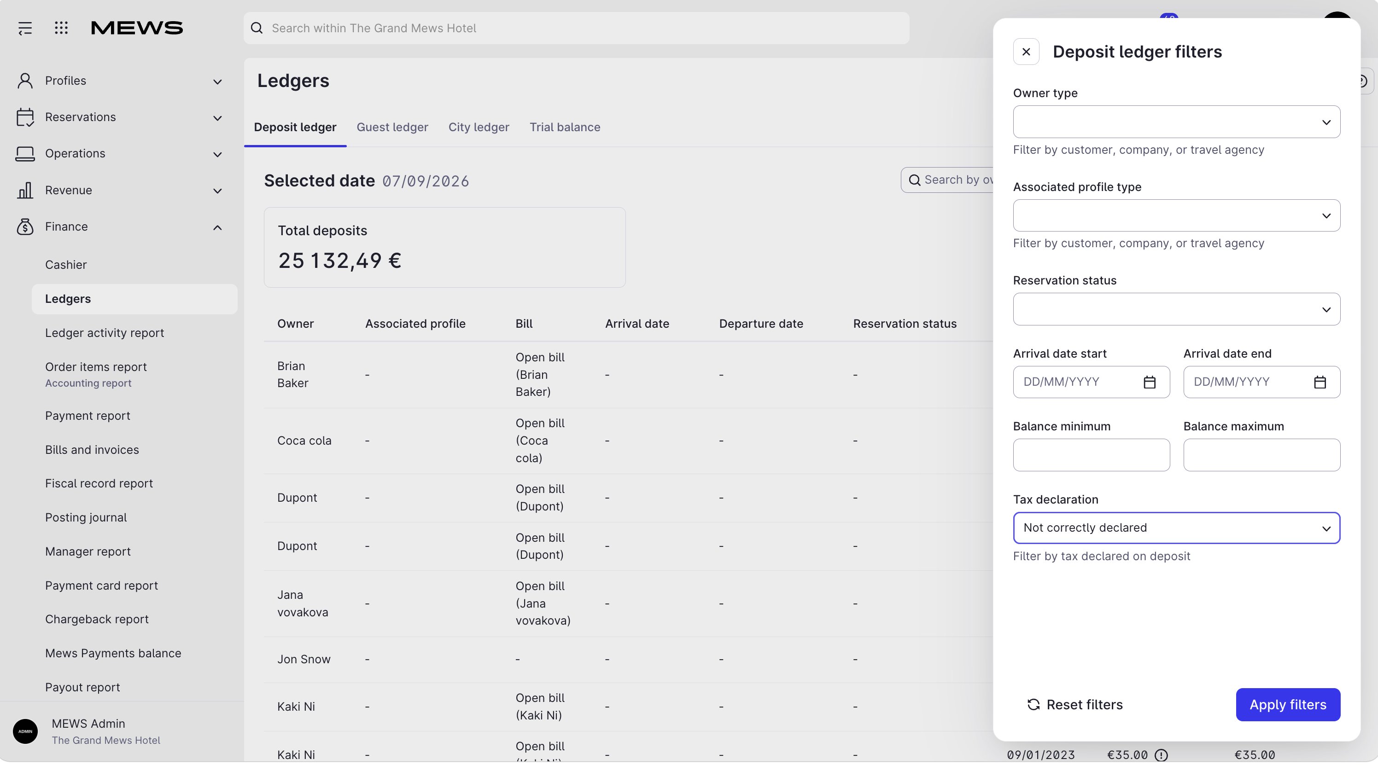Expand the Operations menu section
This screenshot has width=1378, height=765.
click(x=218, y=155)
